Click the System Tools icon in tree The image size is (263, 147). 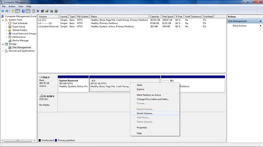pos(6,20)
